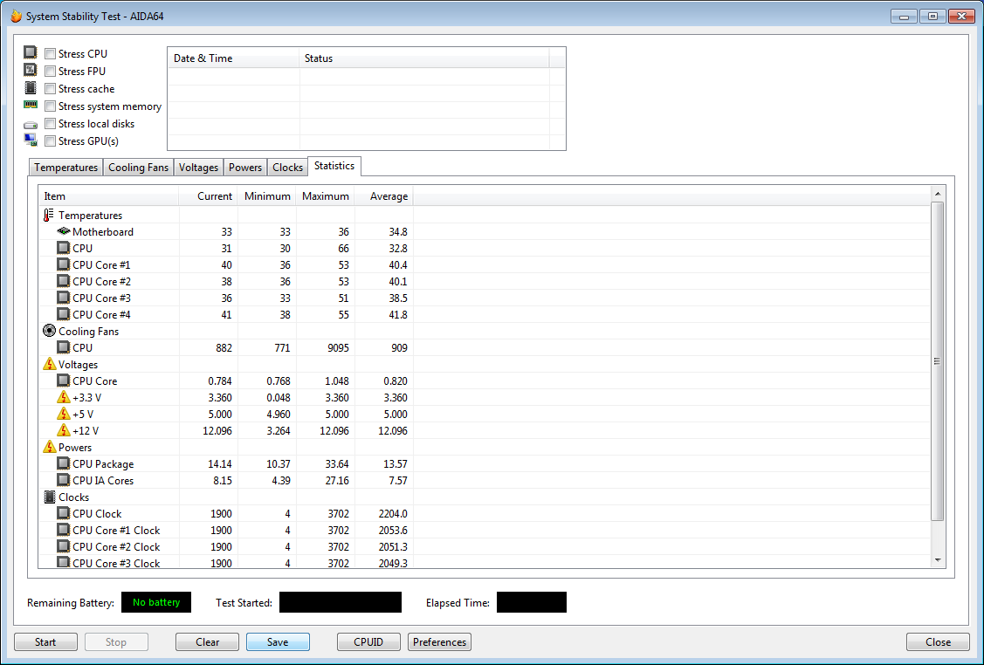The width and height of the screenshot is (984, 665).
Task: Click the Average column header
Action: click(383, 196)
